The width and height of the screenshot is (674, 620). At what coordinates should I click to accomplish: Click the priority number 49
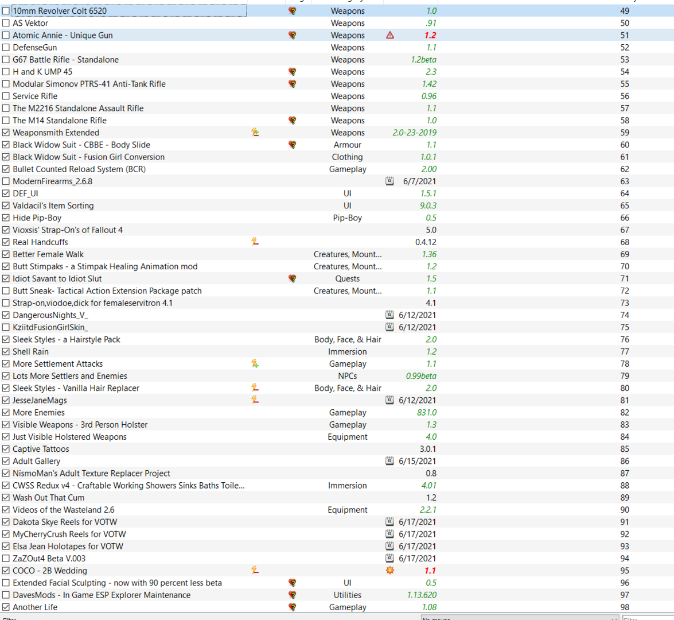coord(625,11)
